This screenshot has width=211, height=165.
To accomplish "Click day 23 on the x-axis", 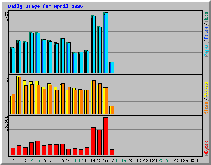I will click(148, 160).
